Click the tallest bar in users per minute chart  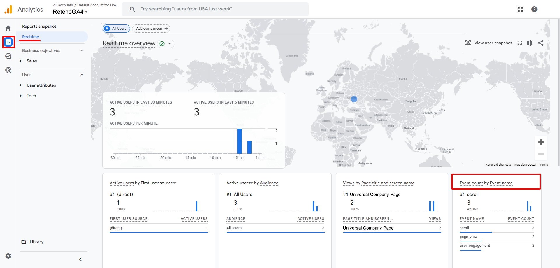pos(239,141)
